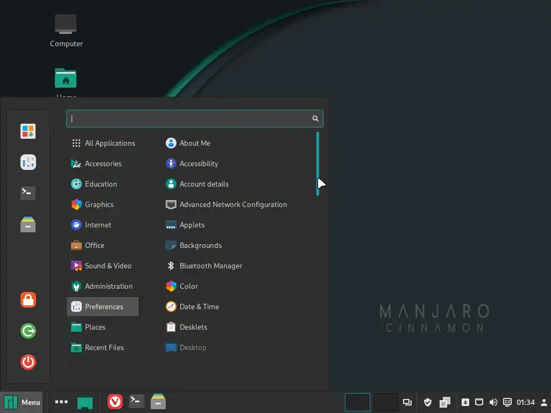Launch Terminal from the panel

(136, 401)
